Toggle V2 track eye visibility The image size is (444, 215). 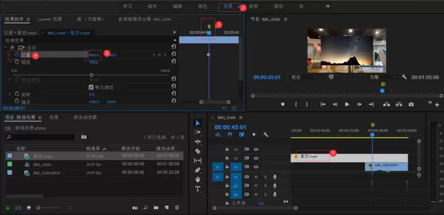(x=256, y=158)
